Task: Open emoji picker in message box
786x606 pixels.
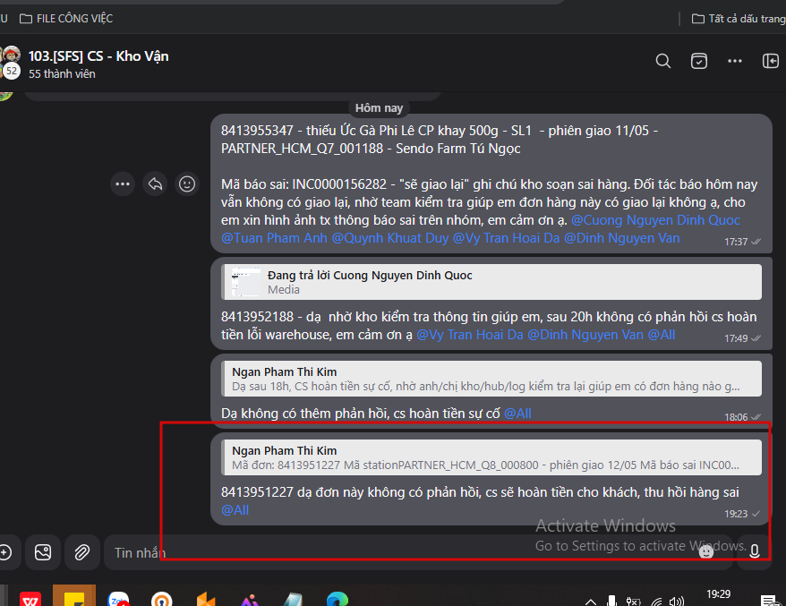Action: tap(706, 552)
